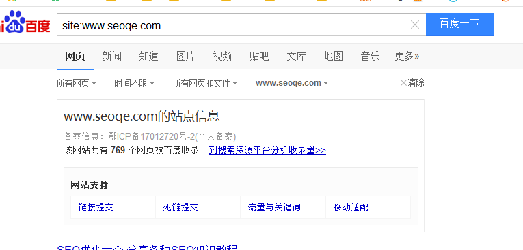Click 流量与关键词 link

click(x=274, y=208)
